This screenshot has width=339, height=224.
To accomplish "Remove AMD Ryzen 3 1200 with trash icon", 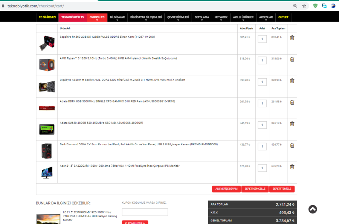I will tap(292, 59).
